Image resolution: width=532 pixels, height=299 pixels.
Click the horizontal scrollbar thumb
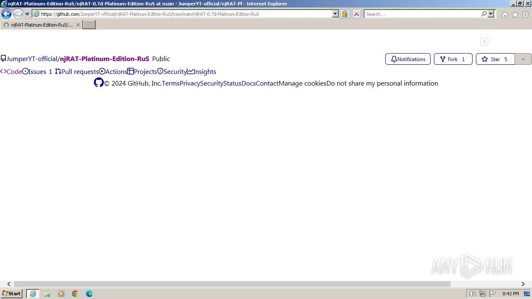(x=232, y=284)
